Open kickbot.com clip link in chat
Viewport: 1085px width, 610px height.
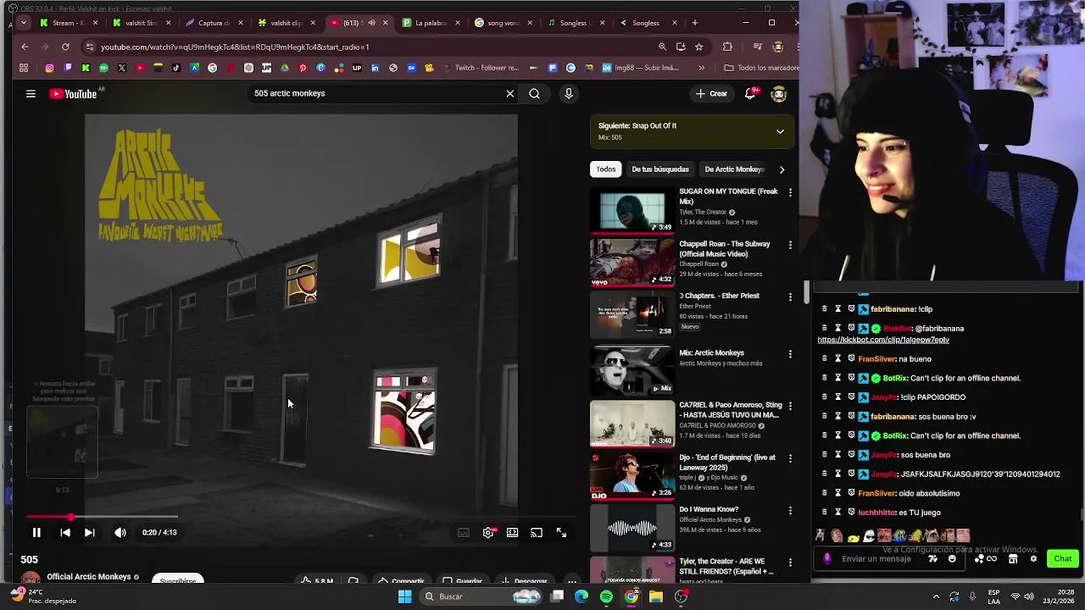tap(883, 340)
